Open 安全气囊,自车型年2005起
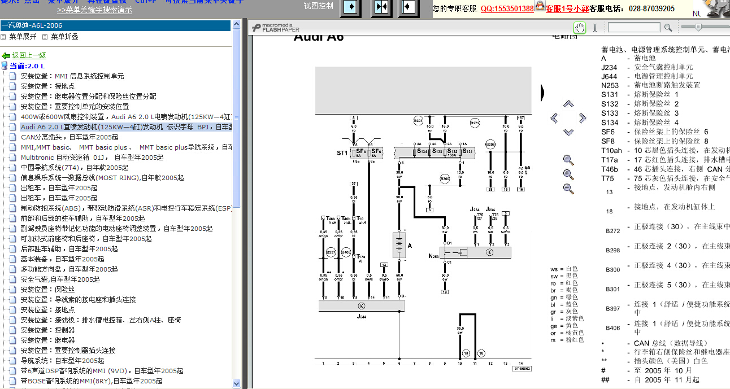This screenshot has width=730, height=389. (x=60, y=279)
